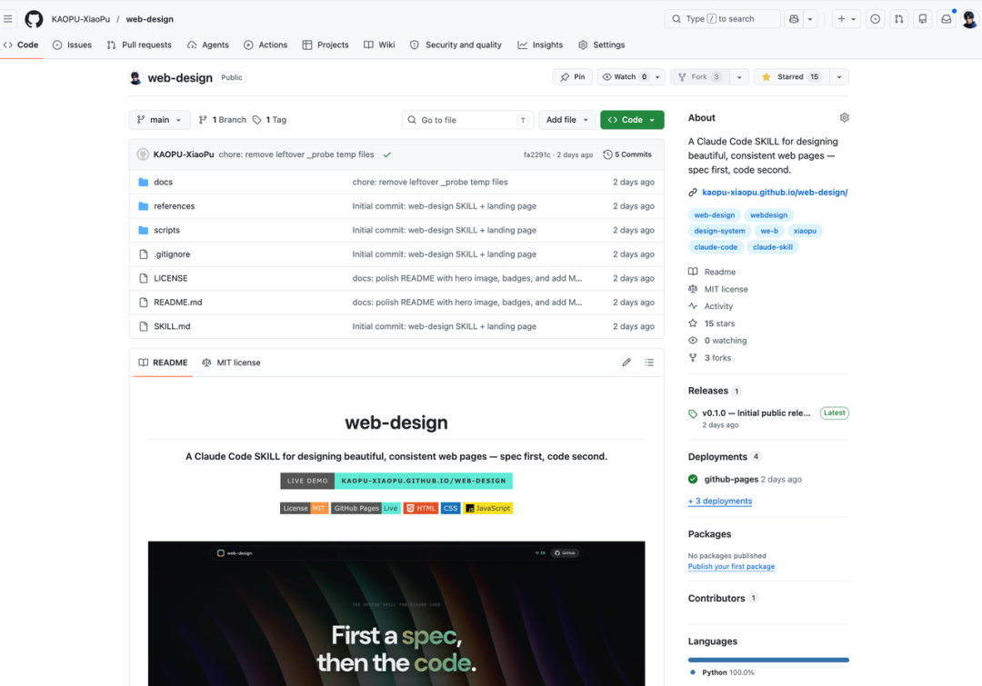Image resolution: width=982 pixels, height=686 pixels.
Task: Click the Python languages progress bar
Action: click(x=768, y=660)
